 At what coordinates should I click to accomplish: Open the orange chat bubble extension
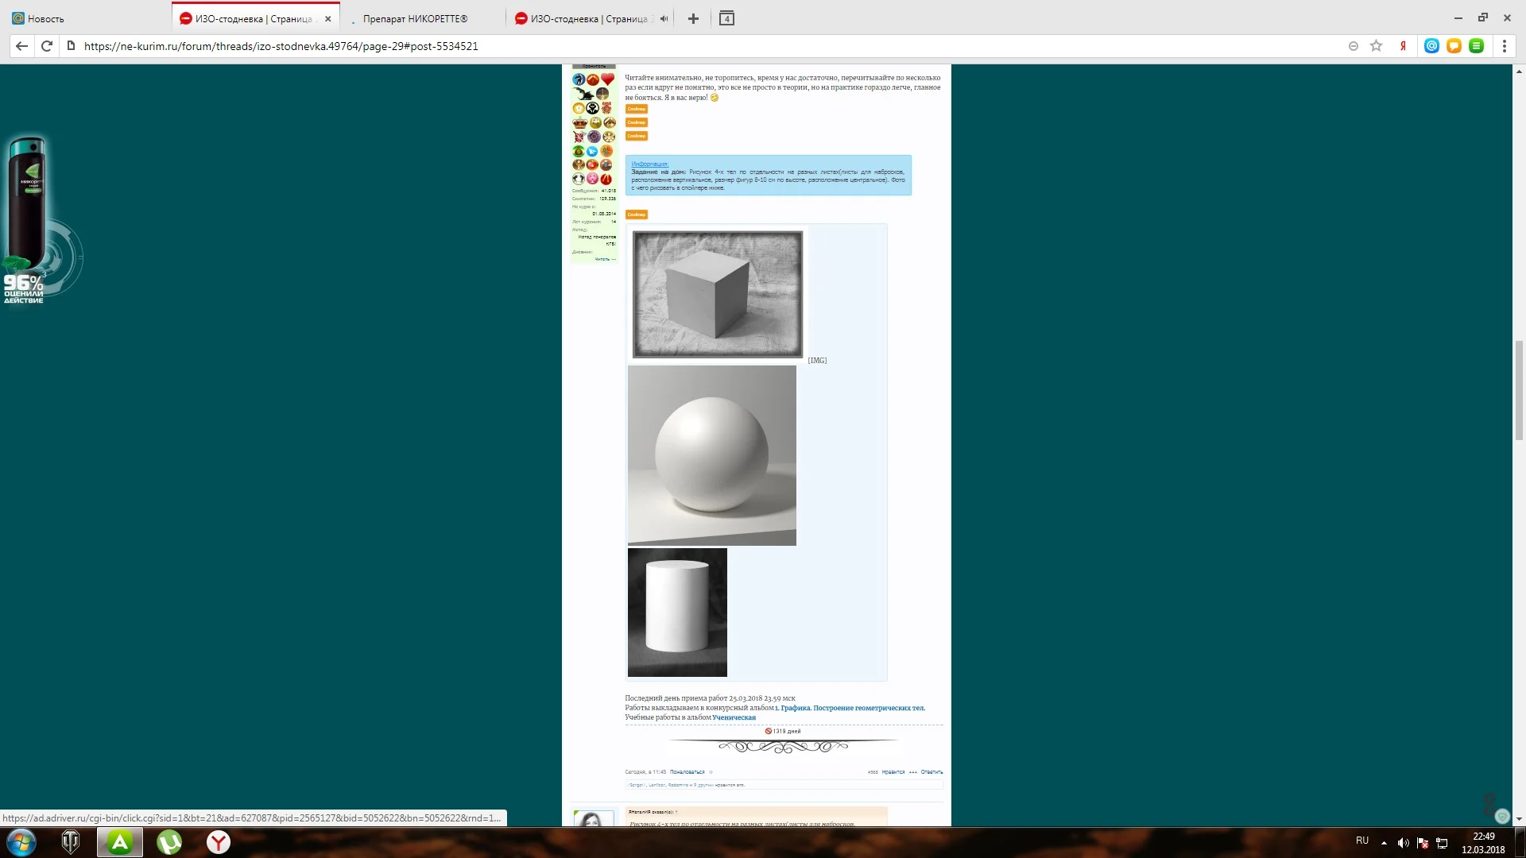(1454, 46)
